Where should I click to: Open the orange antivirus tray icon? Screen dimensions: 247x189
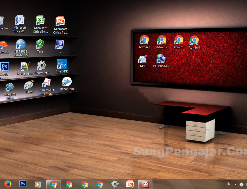(241, 184)
